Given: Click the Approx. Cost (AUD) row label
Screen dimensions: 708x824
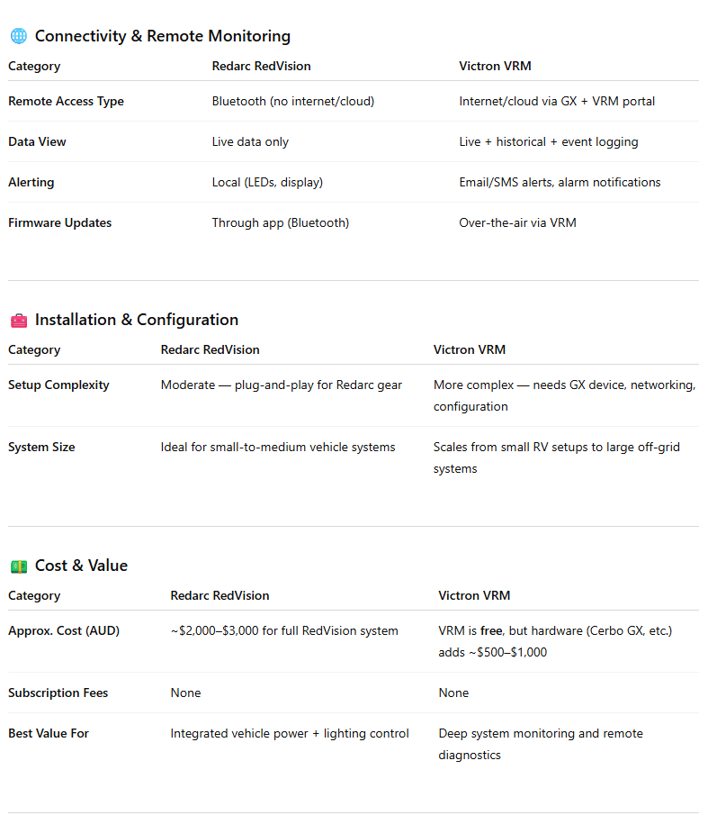Looking at the screenshot, I should coord(64,631).
